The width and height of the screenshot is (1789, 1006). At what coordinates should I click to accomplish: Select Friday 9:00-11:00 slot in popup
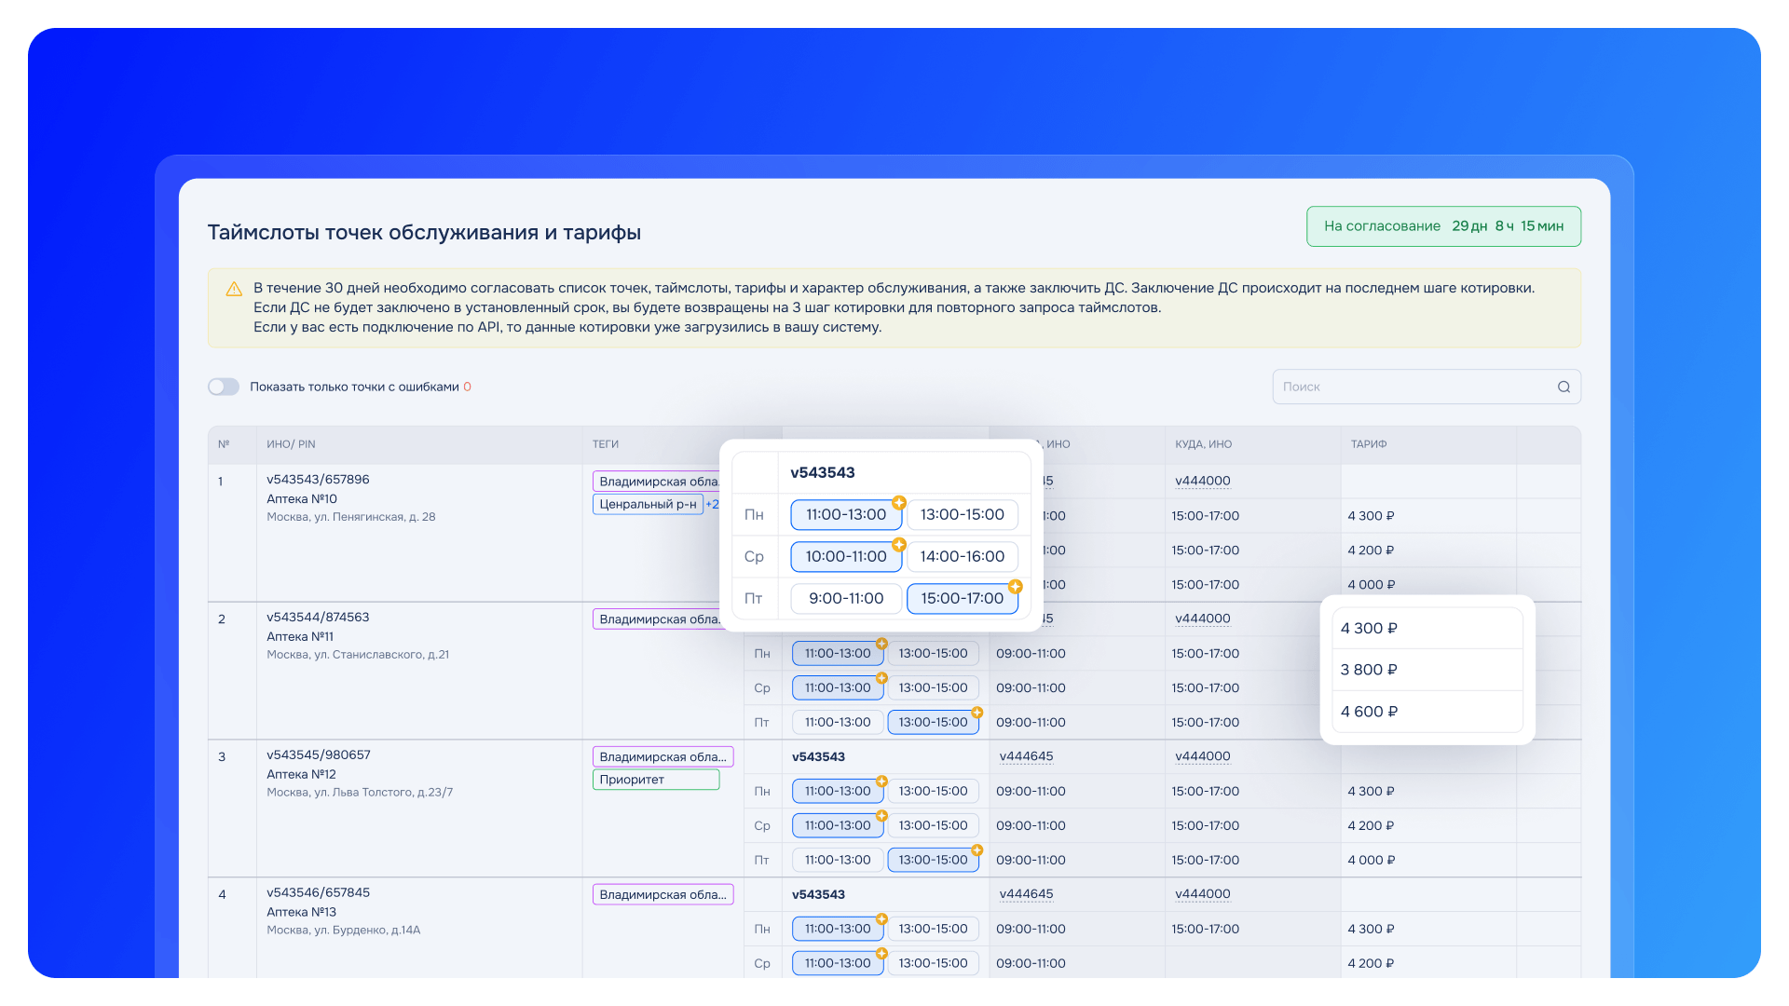pos(845,599)
